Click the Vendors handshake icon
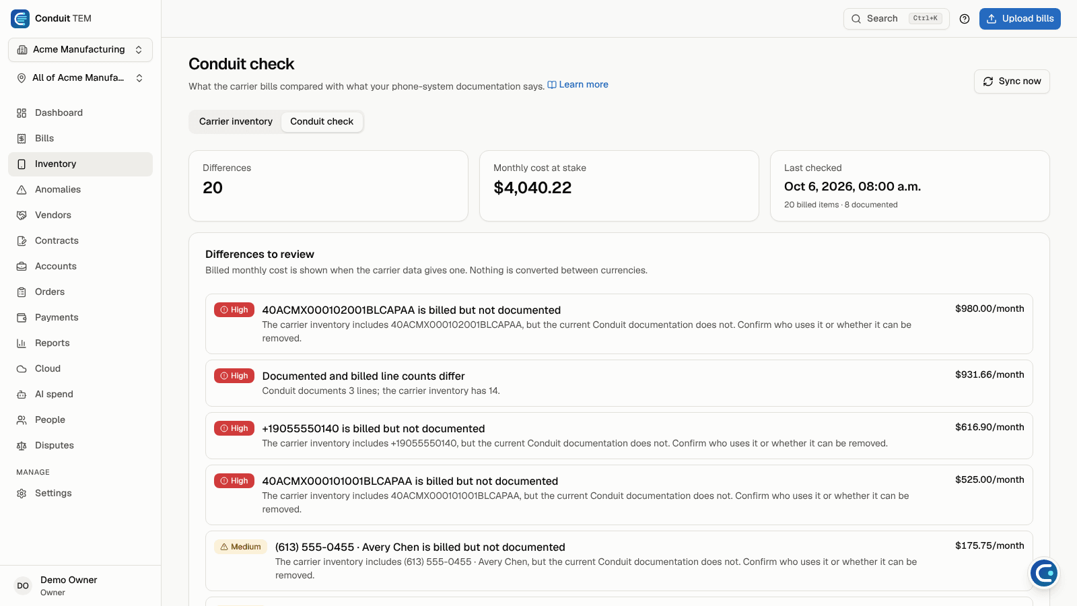This screenshot has height=606, width=1077. coord(22,215)
